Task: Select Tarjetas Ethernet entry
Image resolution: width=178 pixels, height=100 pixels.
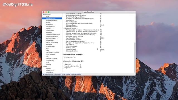Action: click(x=52, y=58)
